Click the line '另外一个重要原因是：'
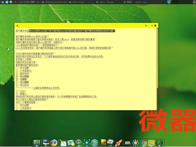 (x=26, y=102)
